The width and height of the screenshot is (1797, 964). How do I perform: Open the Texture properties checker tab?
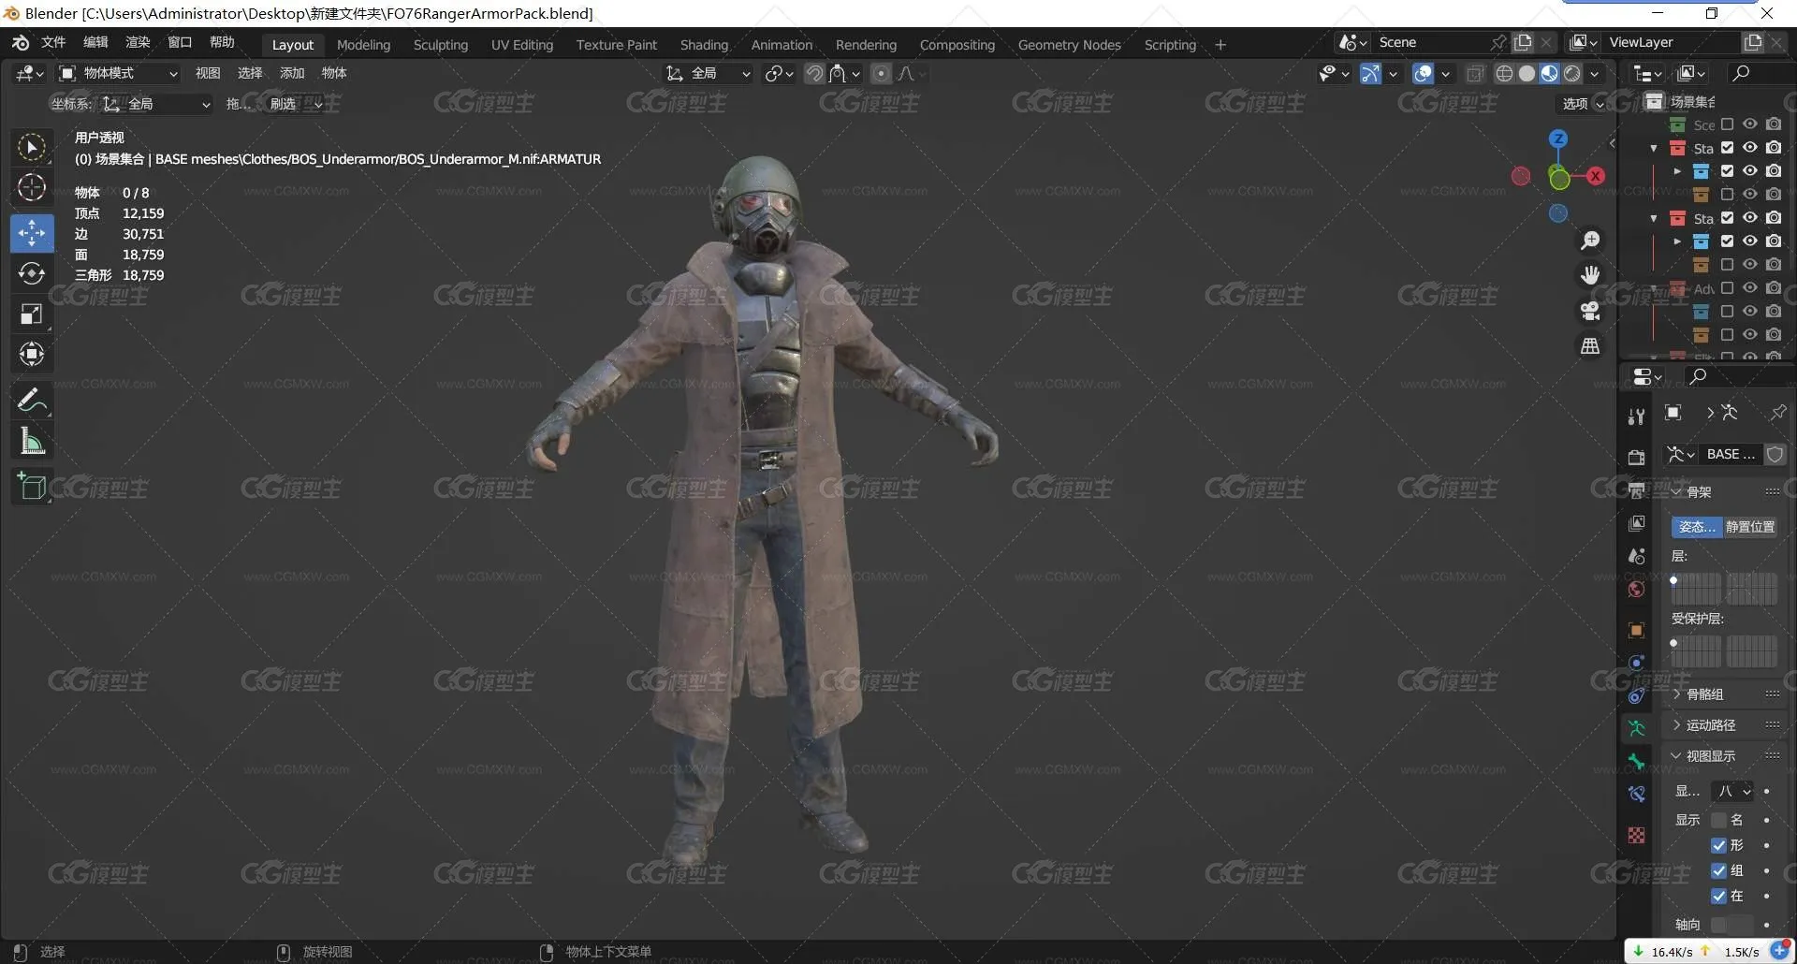1636,836
